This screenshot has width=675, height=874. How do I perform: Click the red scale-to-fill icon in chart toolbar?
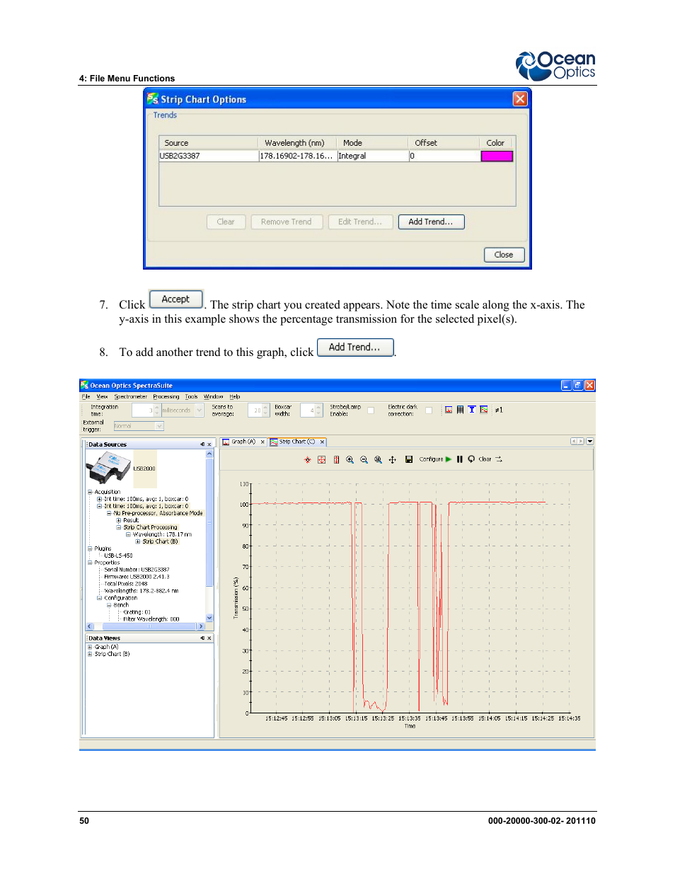click(322, 459)
